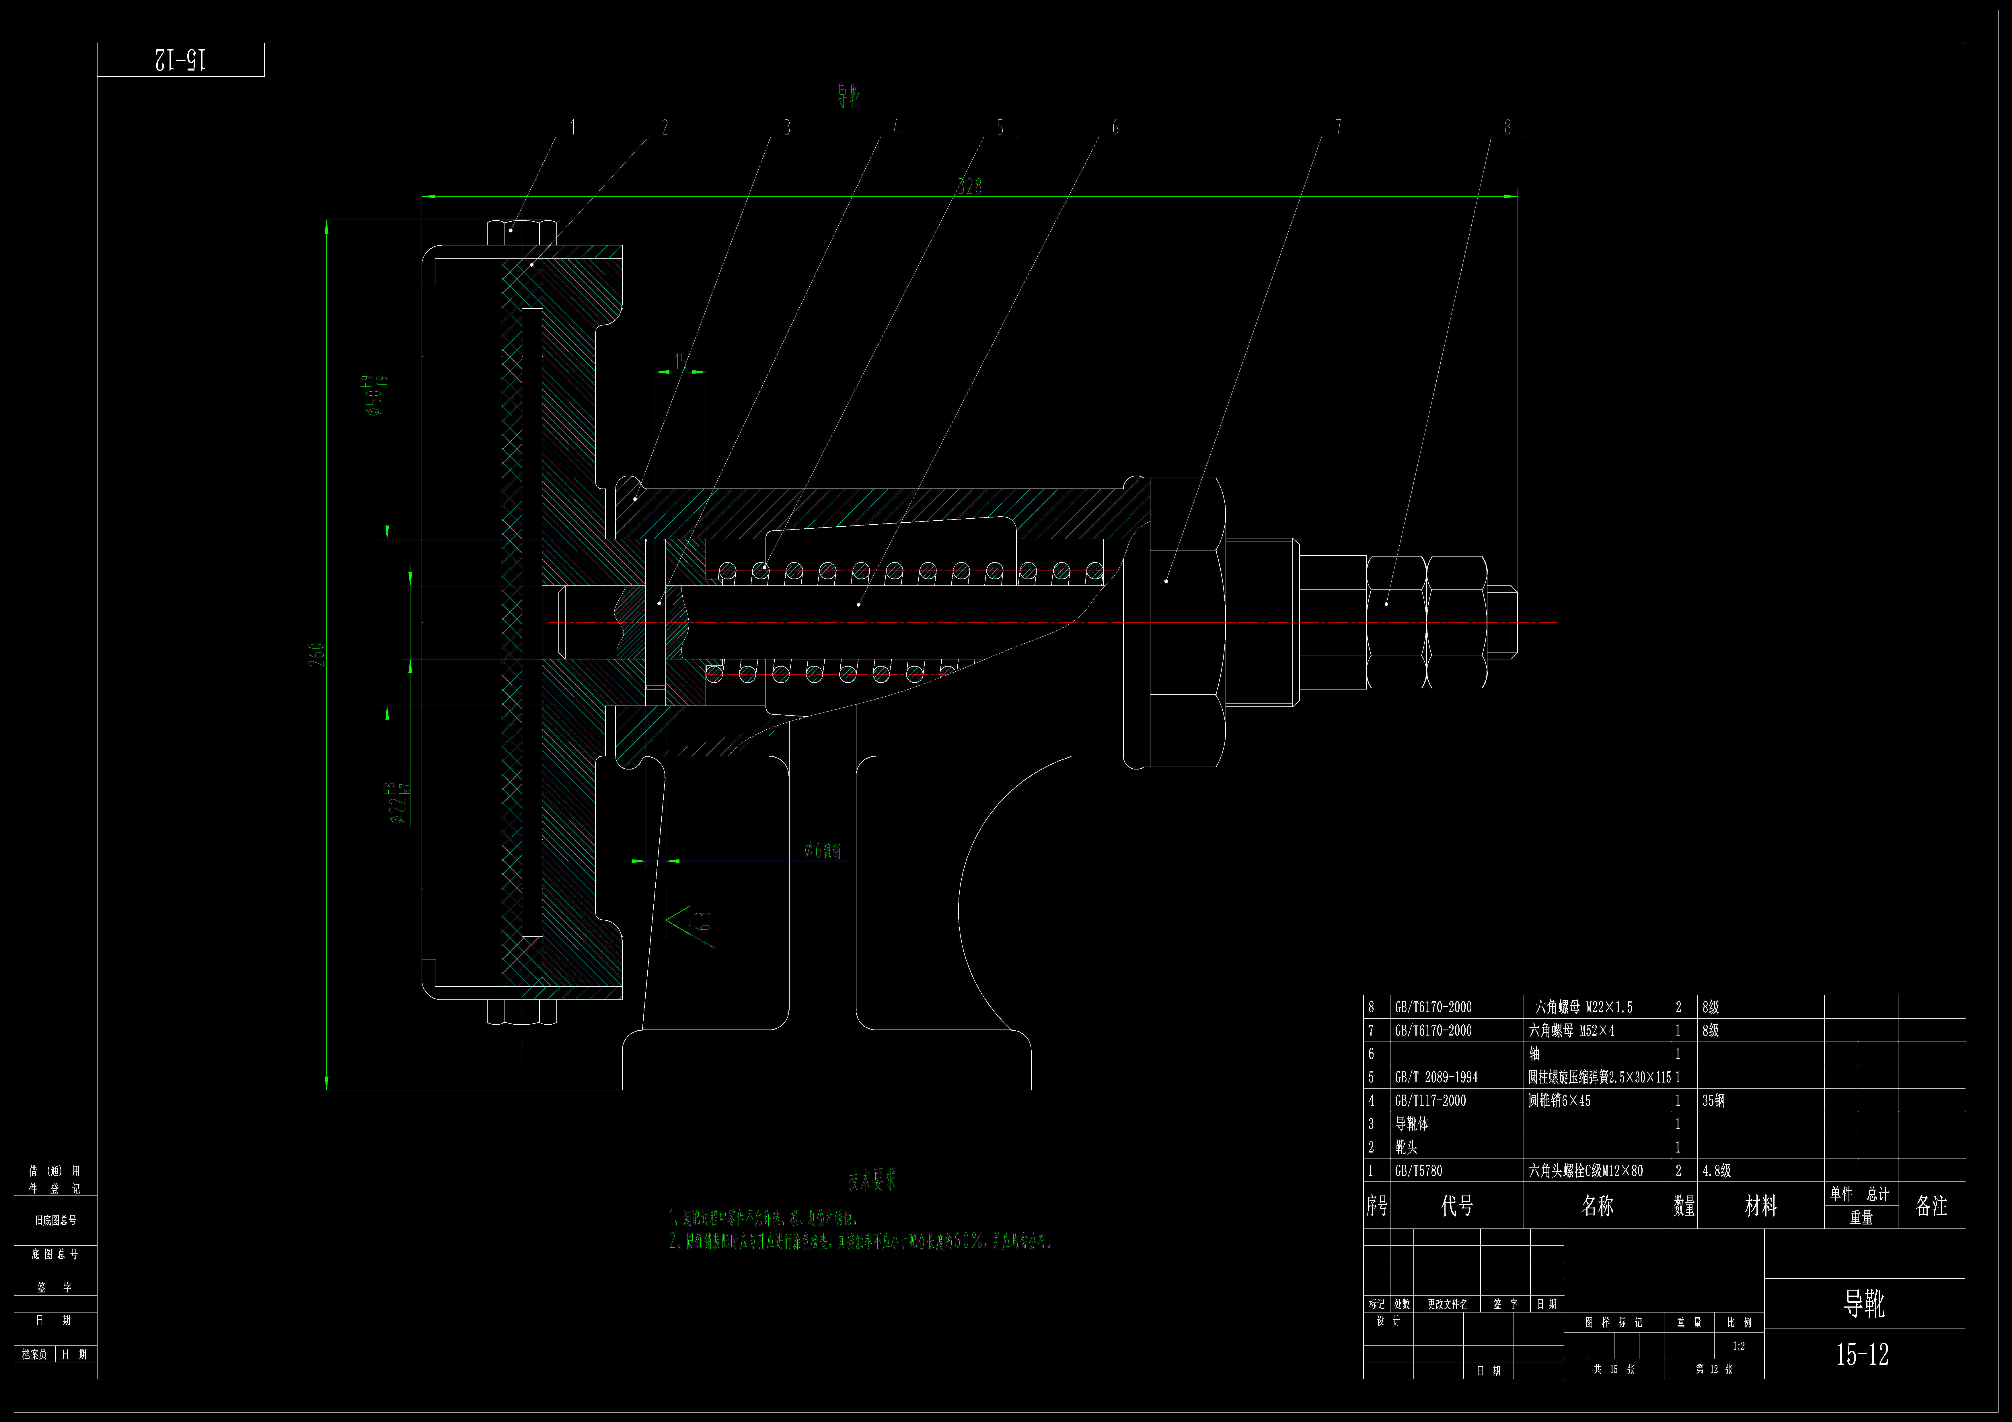2012x1422 pixels.
Task: Select the green "15" width dimension
Action: (x=681, y=361)
